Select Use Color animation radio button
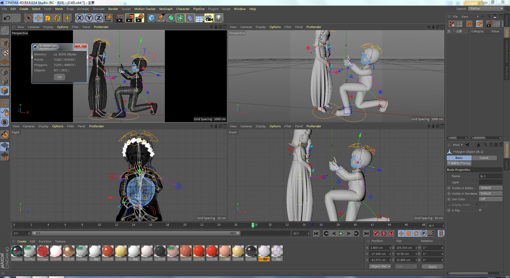The width and height of the screenshot is (510, 278). tap(449, 199)
